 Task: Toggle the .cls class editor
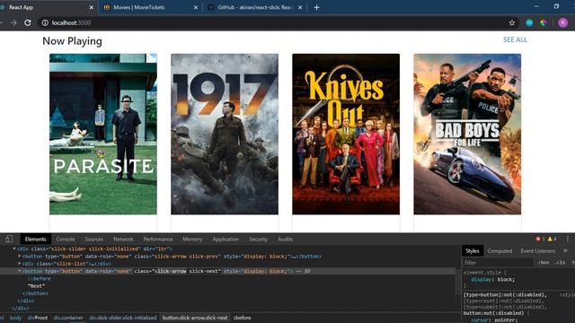click(x=560, y=263)
